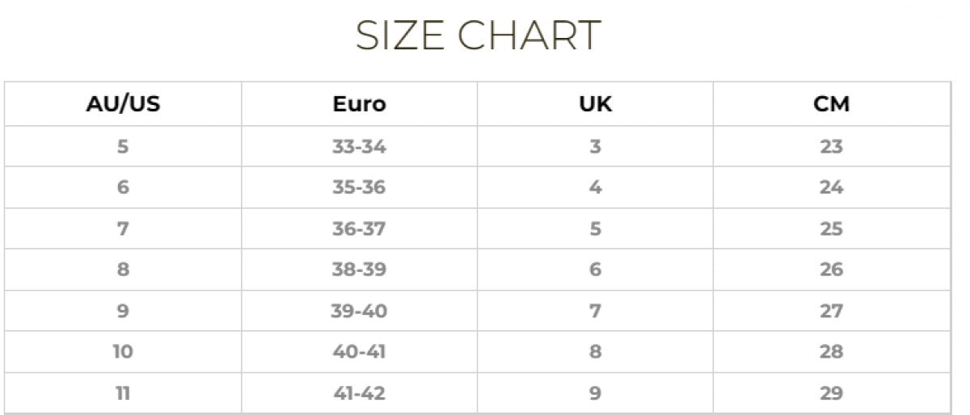
Task: Select Euro size 38-39 cell
Action: pyautogui.click(x=359, y=270)
